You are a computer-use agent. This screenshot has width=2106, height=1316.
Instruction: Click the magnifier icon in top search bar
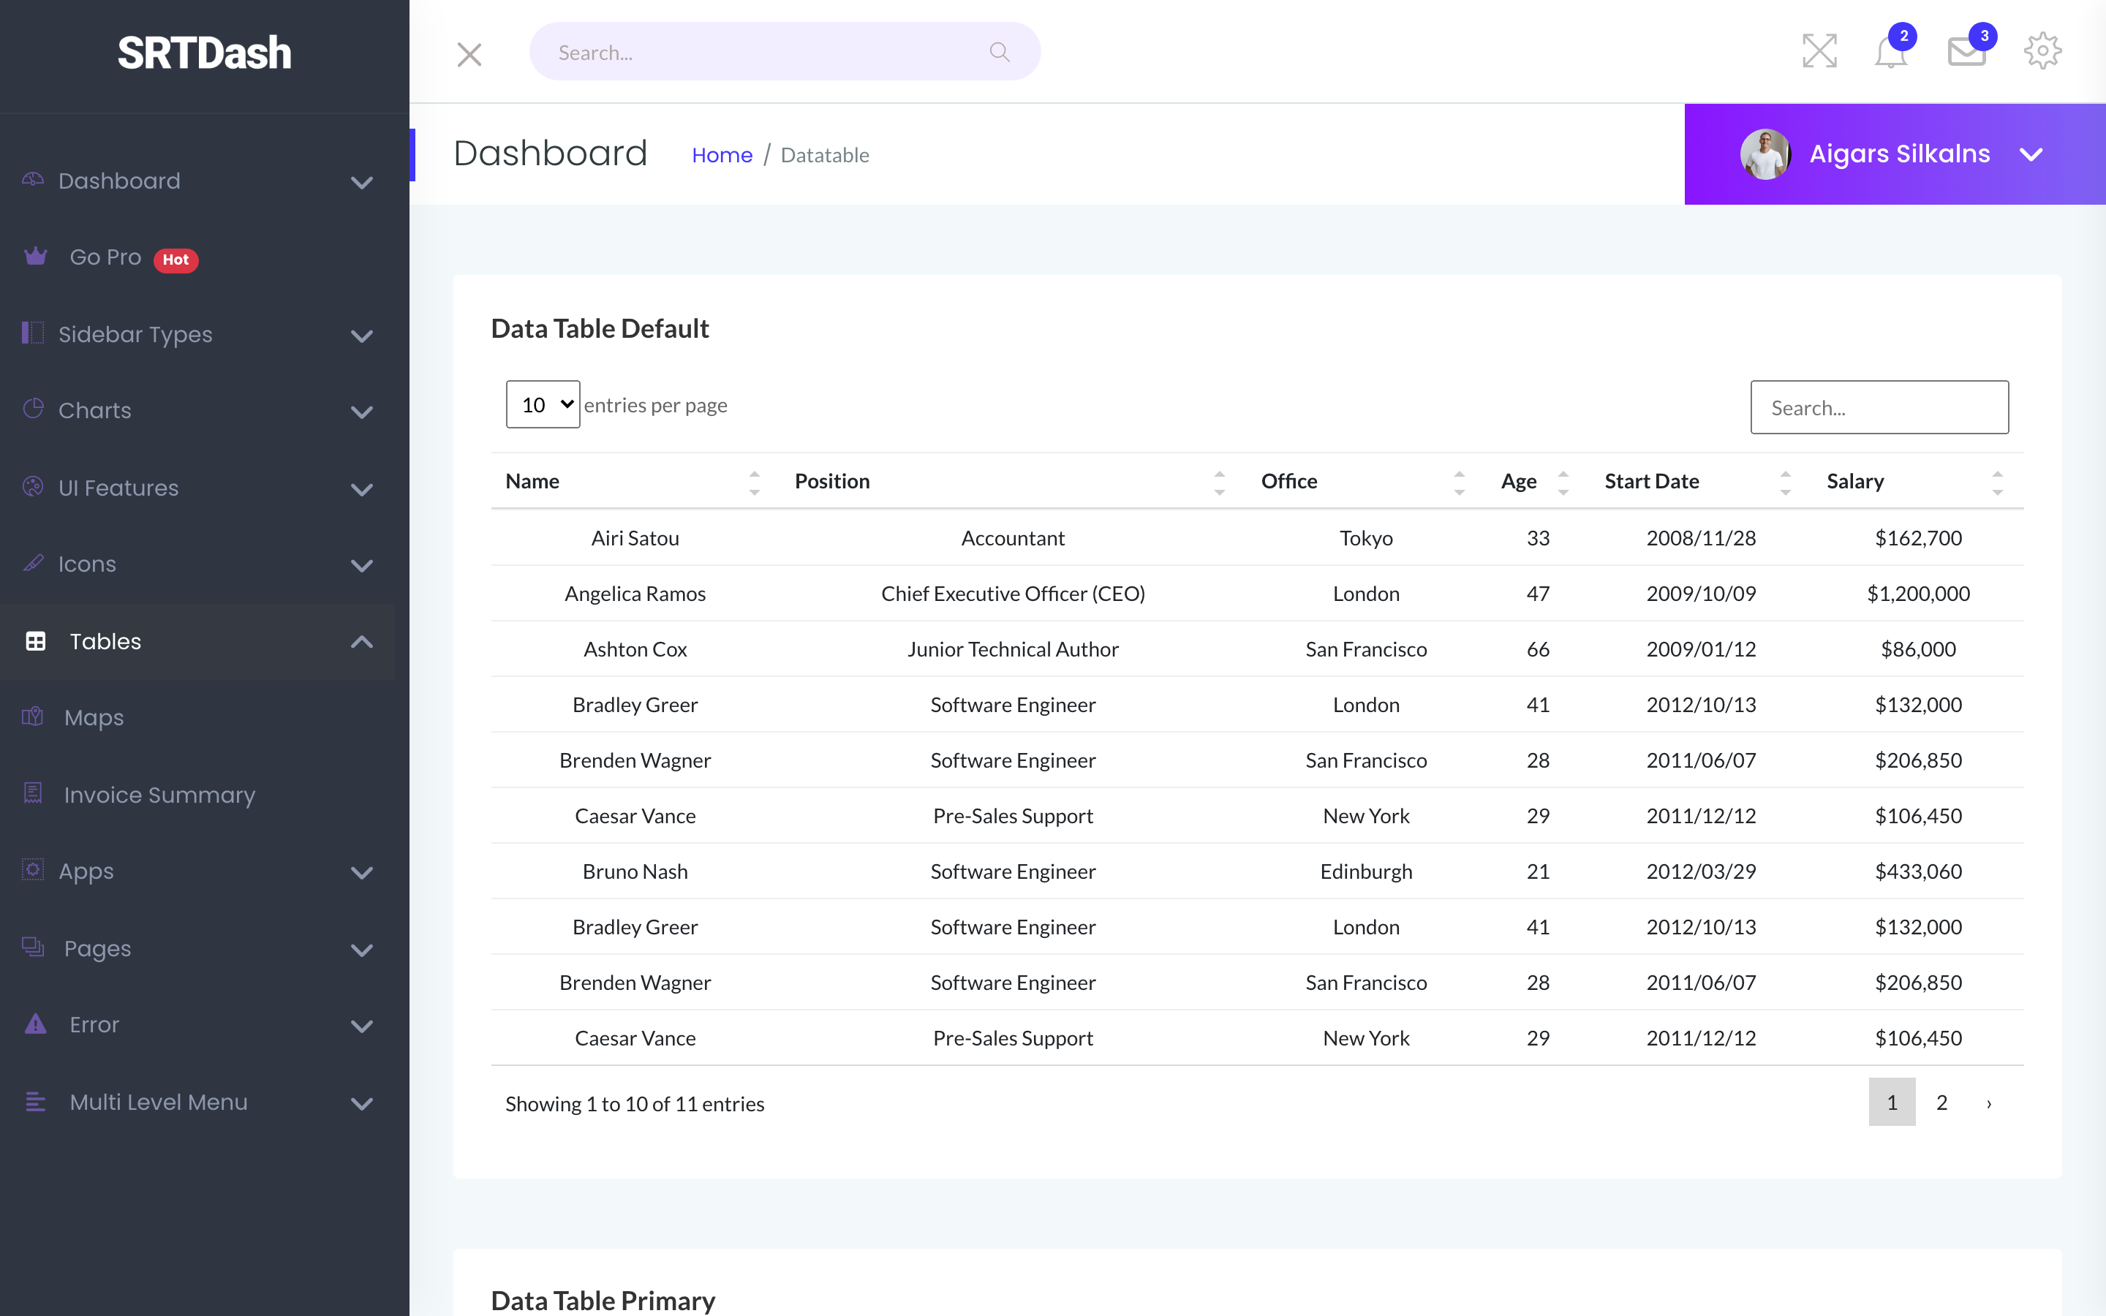pyautogui.click(x=1000, y=52)
